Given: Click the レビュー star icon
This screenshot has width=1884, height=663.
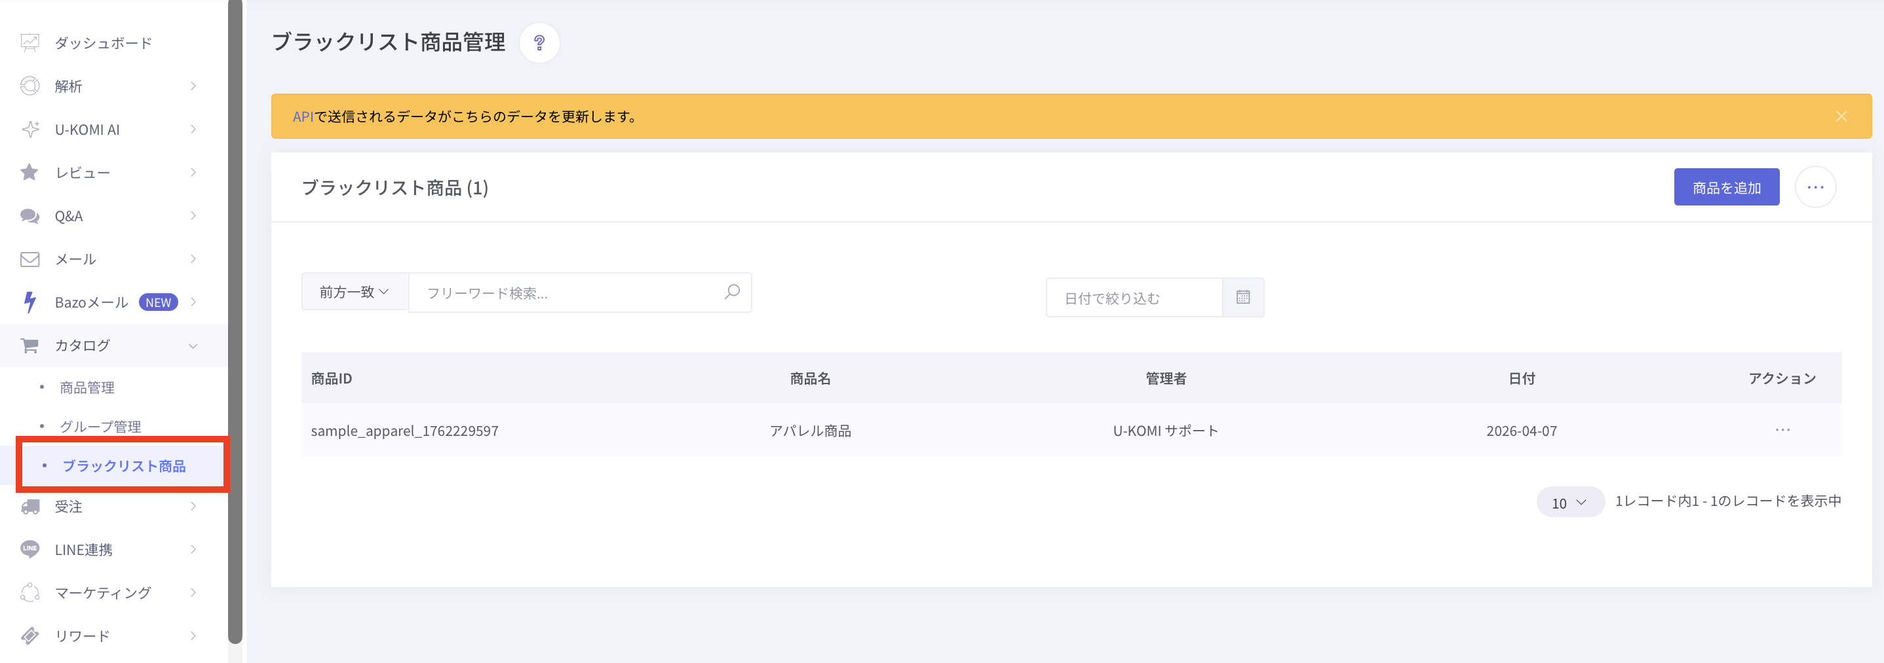Looking at the screenshot, I should coord(29,172).
